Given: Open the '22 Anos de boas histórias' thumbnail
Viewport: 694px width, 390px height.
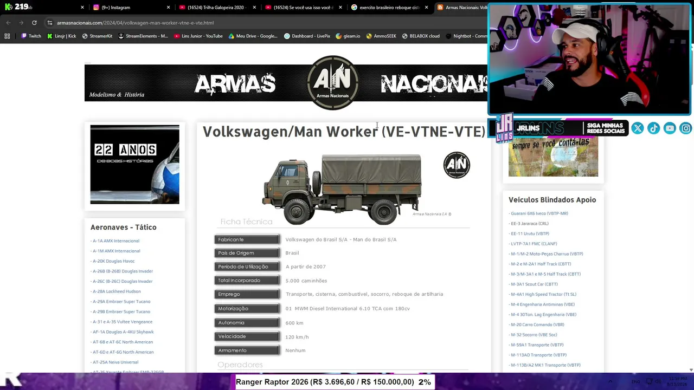Looking at the screenshot, I should [134, 165].
